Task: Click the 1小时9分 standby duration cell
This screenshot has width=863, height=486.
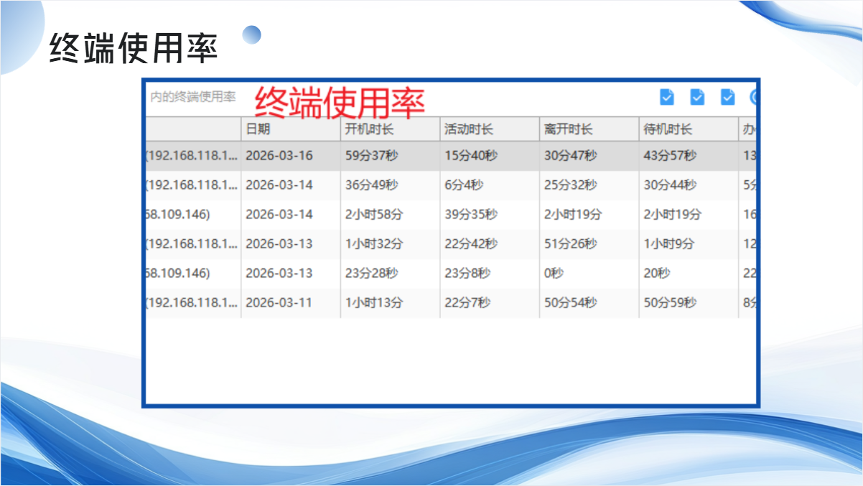Action: coord(669,244)
